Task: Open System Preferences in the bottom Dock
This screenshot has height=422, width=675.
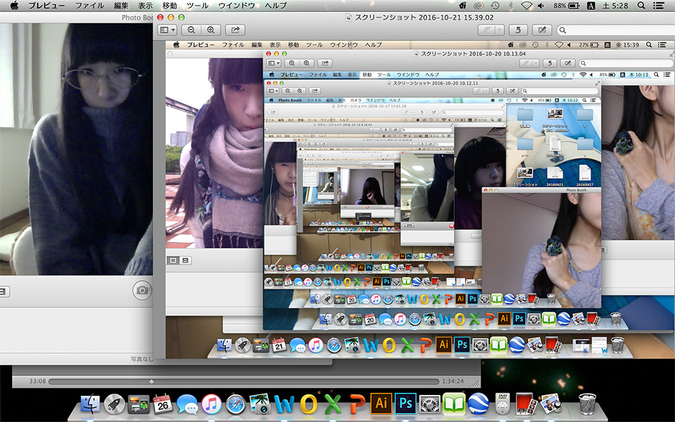Action: [x=429, y=404]
